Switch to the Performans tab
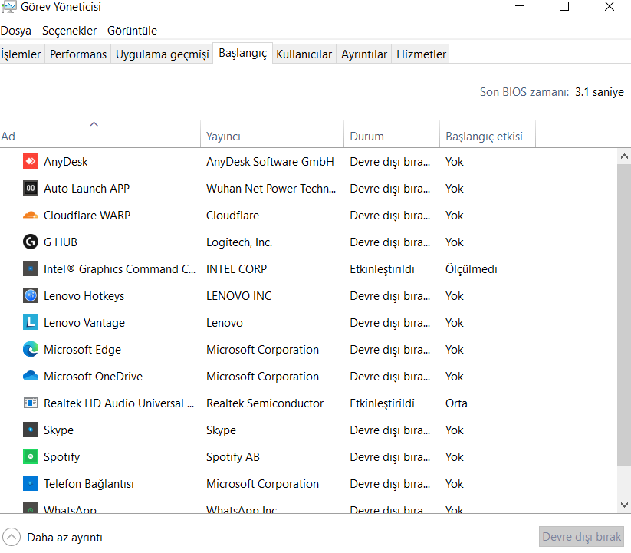Image resolution: width=631 pixels, height=553 pixels. click(x=78, y=54)
